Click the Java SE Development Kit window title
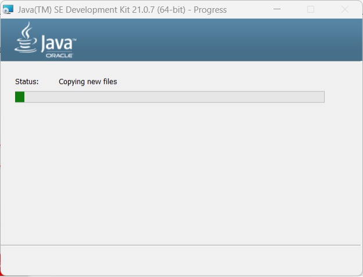The width and height of the screenshot is (363, 277). [x=122, y=10]
